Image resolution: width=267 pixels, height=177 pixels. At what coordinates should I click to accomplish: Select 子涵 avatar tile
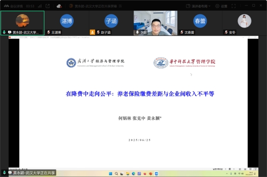click(x=111, y=23)
